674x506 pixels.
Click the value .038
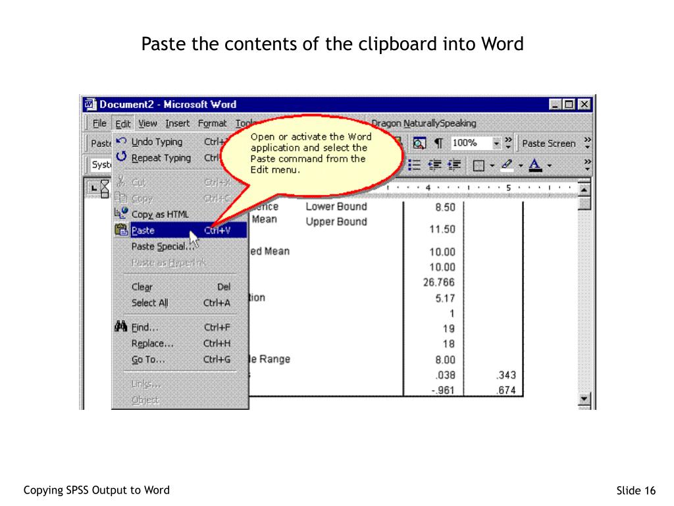446,375
